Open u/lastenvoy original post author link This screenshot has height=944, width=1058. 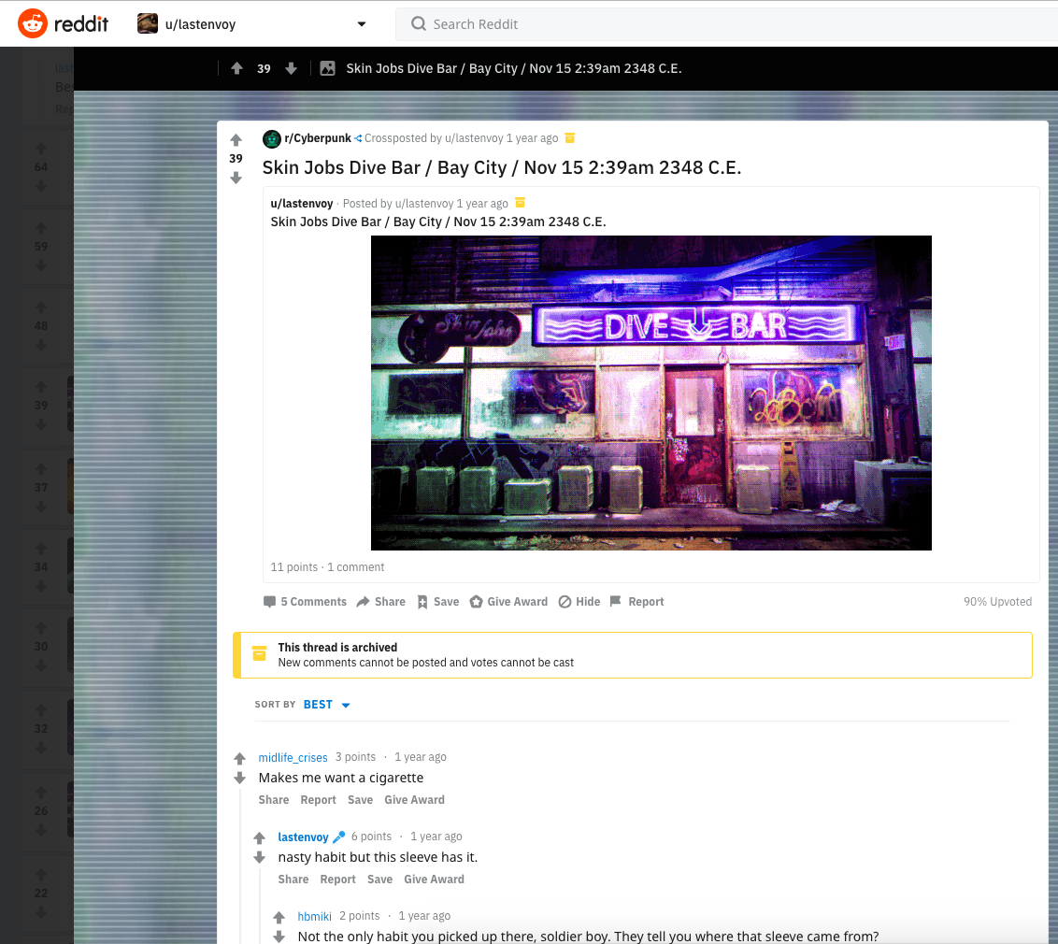[302, 203]
